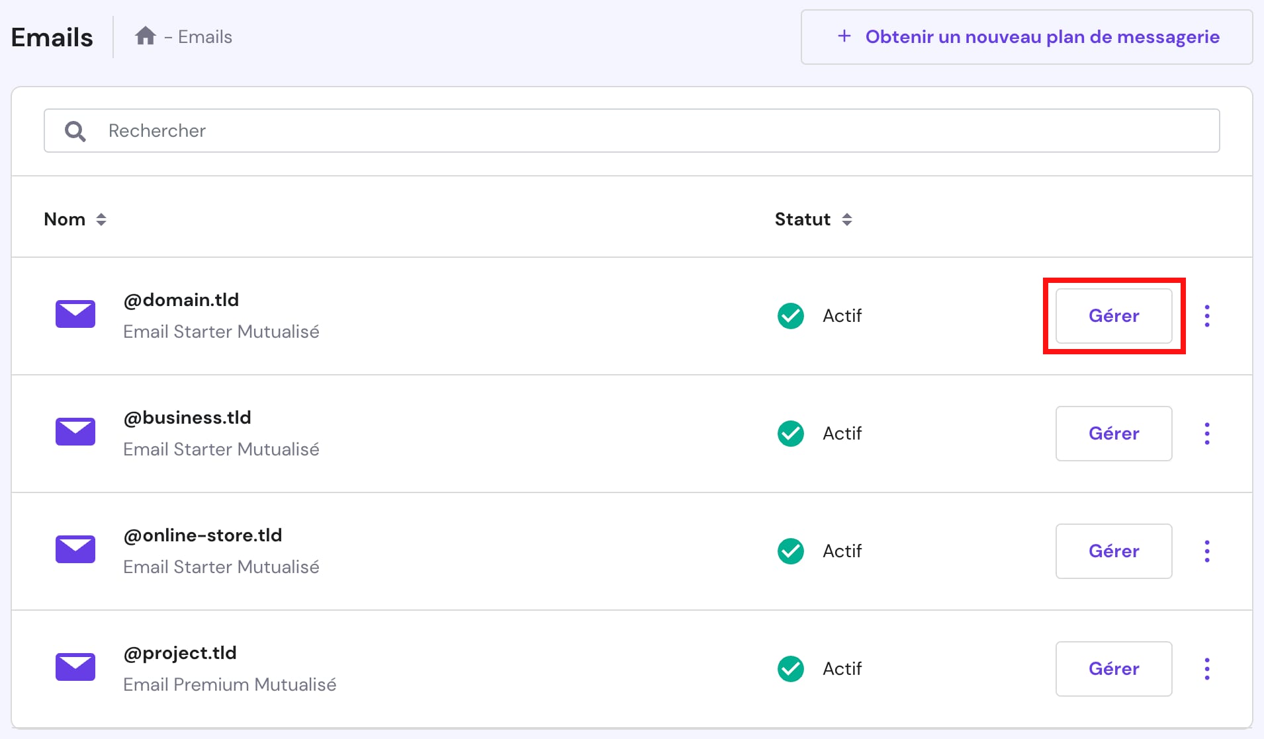
Task: Select the home icon in the breadcrumb
Action: pos(146,35)
